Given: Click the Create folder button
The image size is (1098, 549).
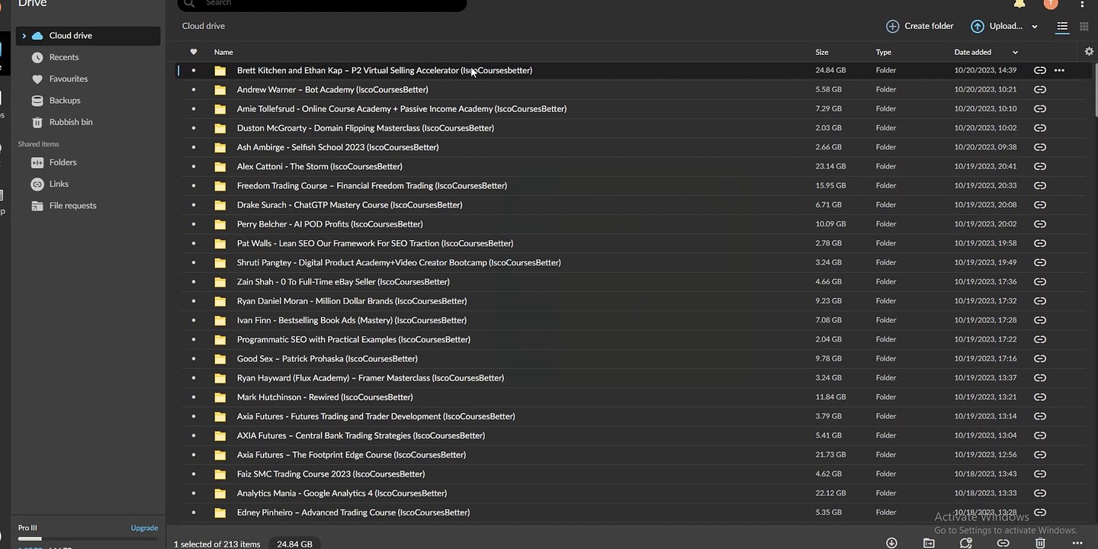Looking at the screenshot, I should [920, 26].
